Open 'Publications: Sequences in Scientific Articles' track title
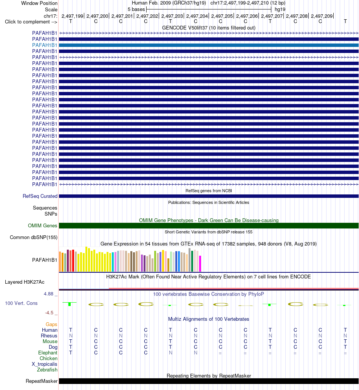The image size is (359, 390). tap(209, 202)
